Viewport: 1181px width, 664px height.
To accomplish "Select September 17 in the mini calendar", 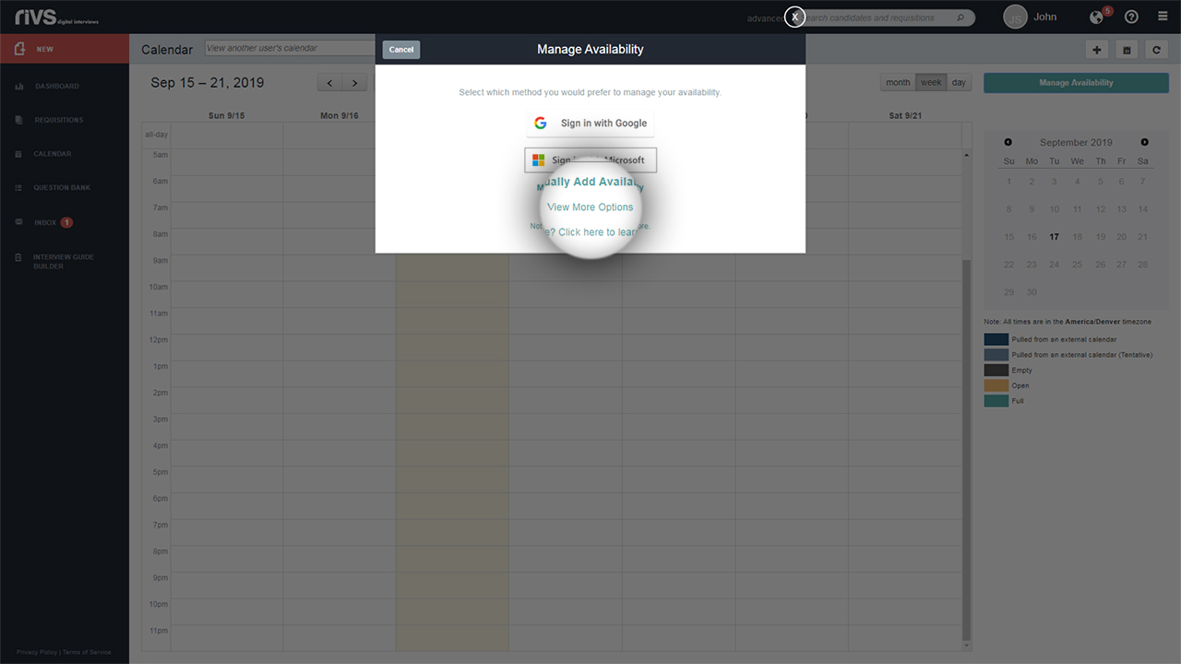I will [1054, 237].
